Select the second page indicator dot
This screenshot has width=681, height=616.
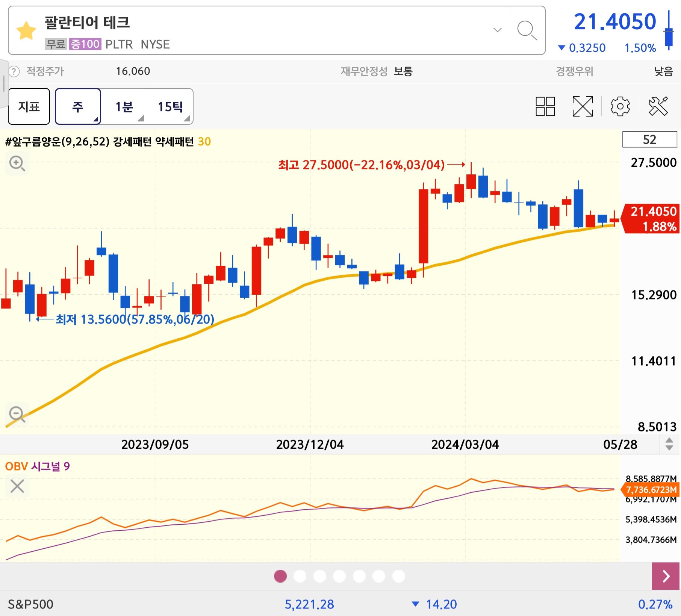click(300, 576)
